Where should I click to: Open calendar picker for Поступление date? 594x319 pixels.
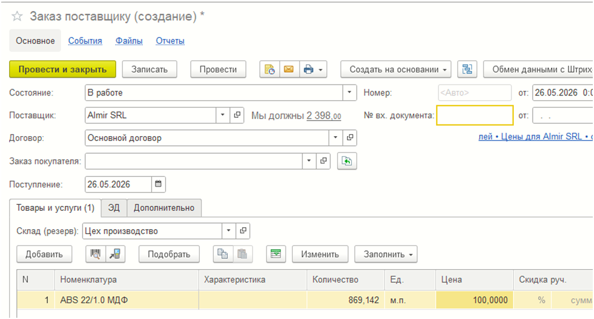point(159,184)
